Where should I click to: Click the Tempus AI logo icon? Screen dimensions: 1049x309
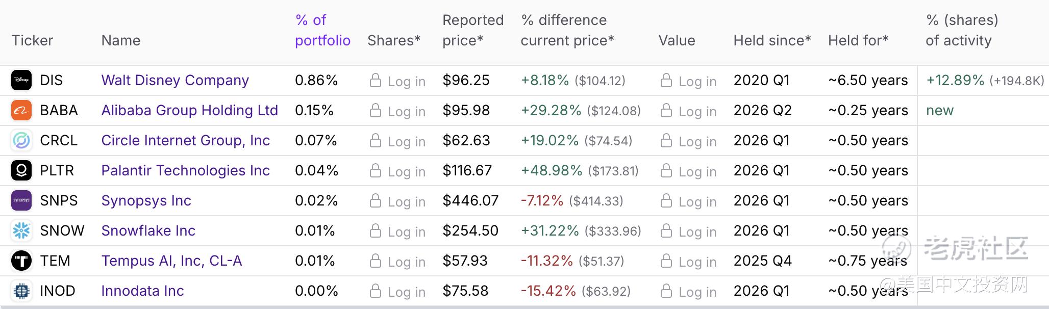click(x=21, y=261)
